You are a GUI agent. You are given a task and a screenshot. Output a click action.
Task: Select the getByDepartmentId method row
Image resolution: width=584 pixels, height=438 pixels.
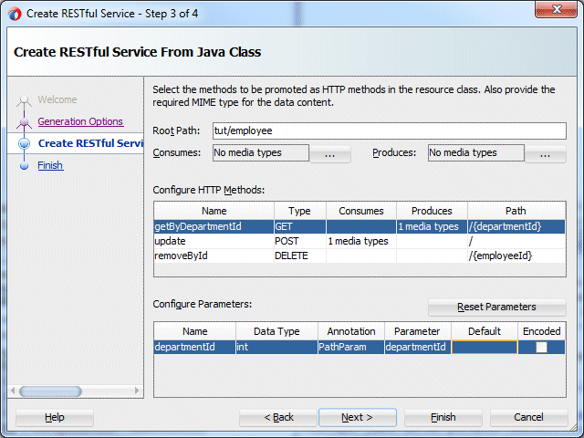coord(360,226)
